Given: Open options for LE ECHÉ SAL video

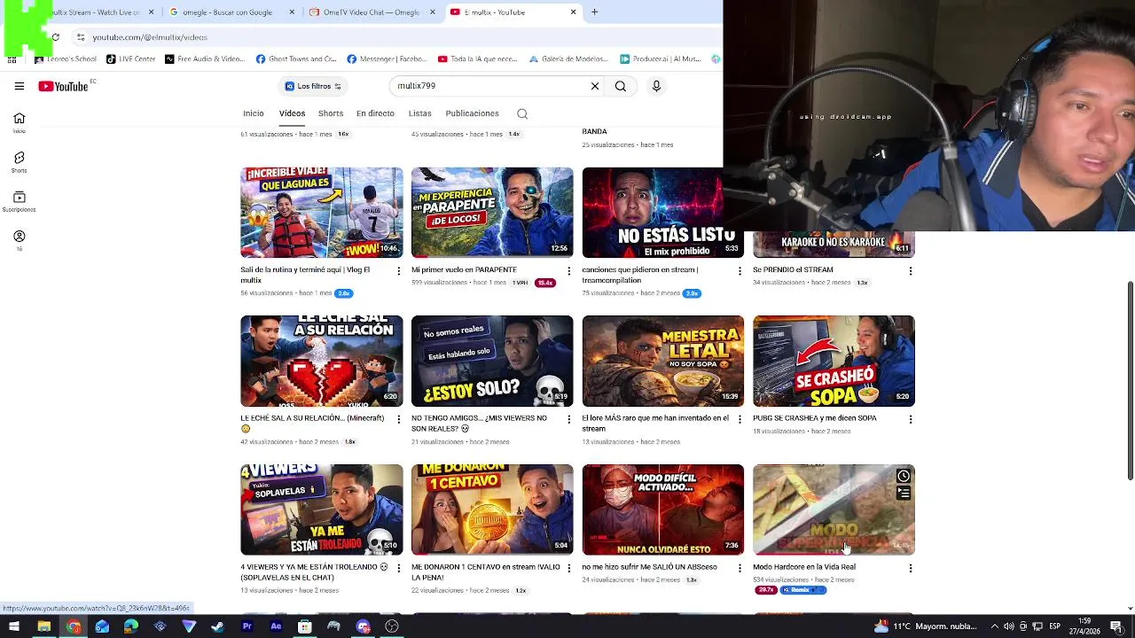Looking at the screenshot, I should click(398, 419).
